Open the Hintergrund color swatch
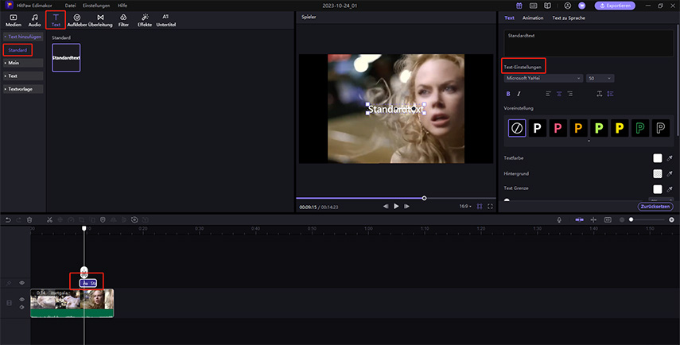Viewport: 680px width, 345px height. (658, 172)
